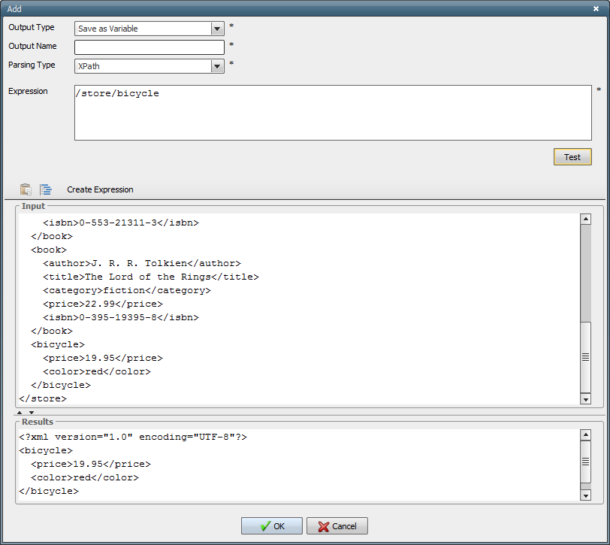The height and width of the screenshot is (545, 610).
Task: Click the price 22.99 line
Action: click(103, 304)
